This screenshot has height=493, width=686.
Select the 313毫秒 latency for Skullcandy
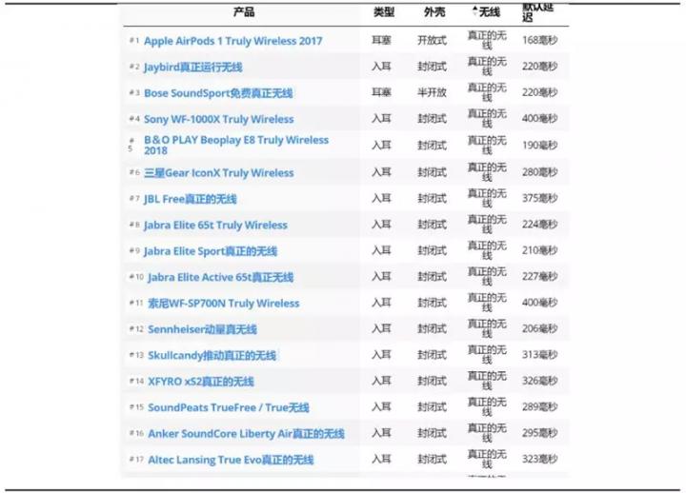(539, 354)
